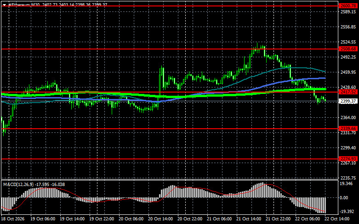This screenshot has height=224, width=359.
Task: Click the small triangle beside the #Ethereum title
Action: pos(4,5)
